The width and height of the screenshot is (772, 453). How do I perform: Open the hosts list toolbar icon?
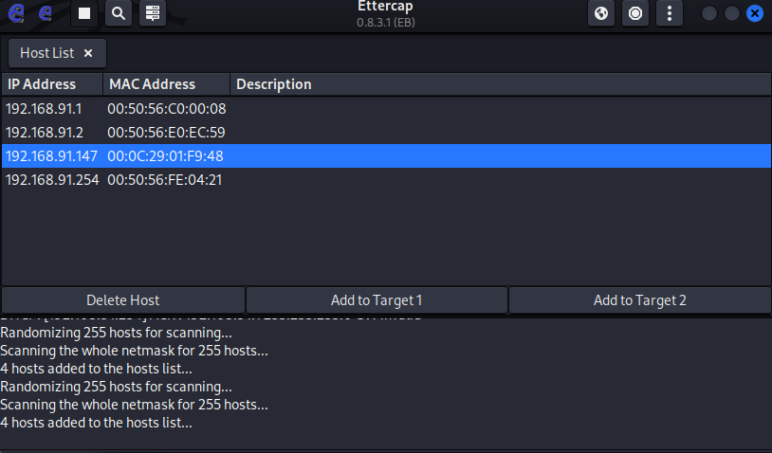coord(153,13)
